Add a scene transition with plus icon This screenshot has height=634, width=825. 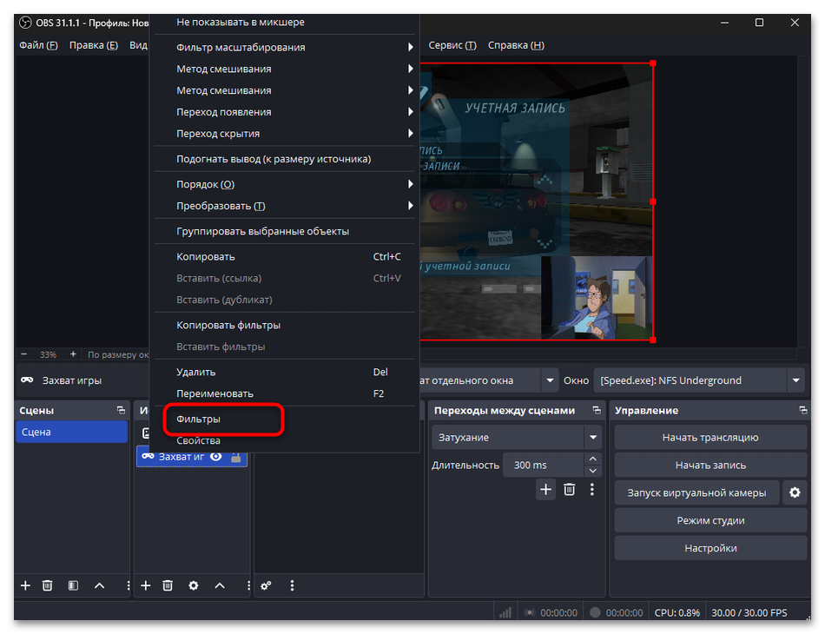545,490
